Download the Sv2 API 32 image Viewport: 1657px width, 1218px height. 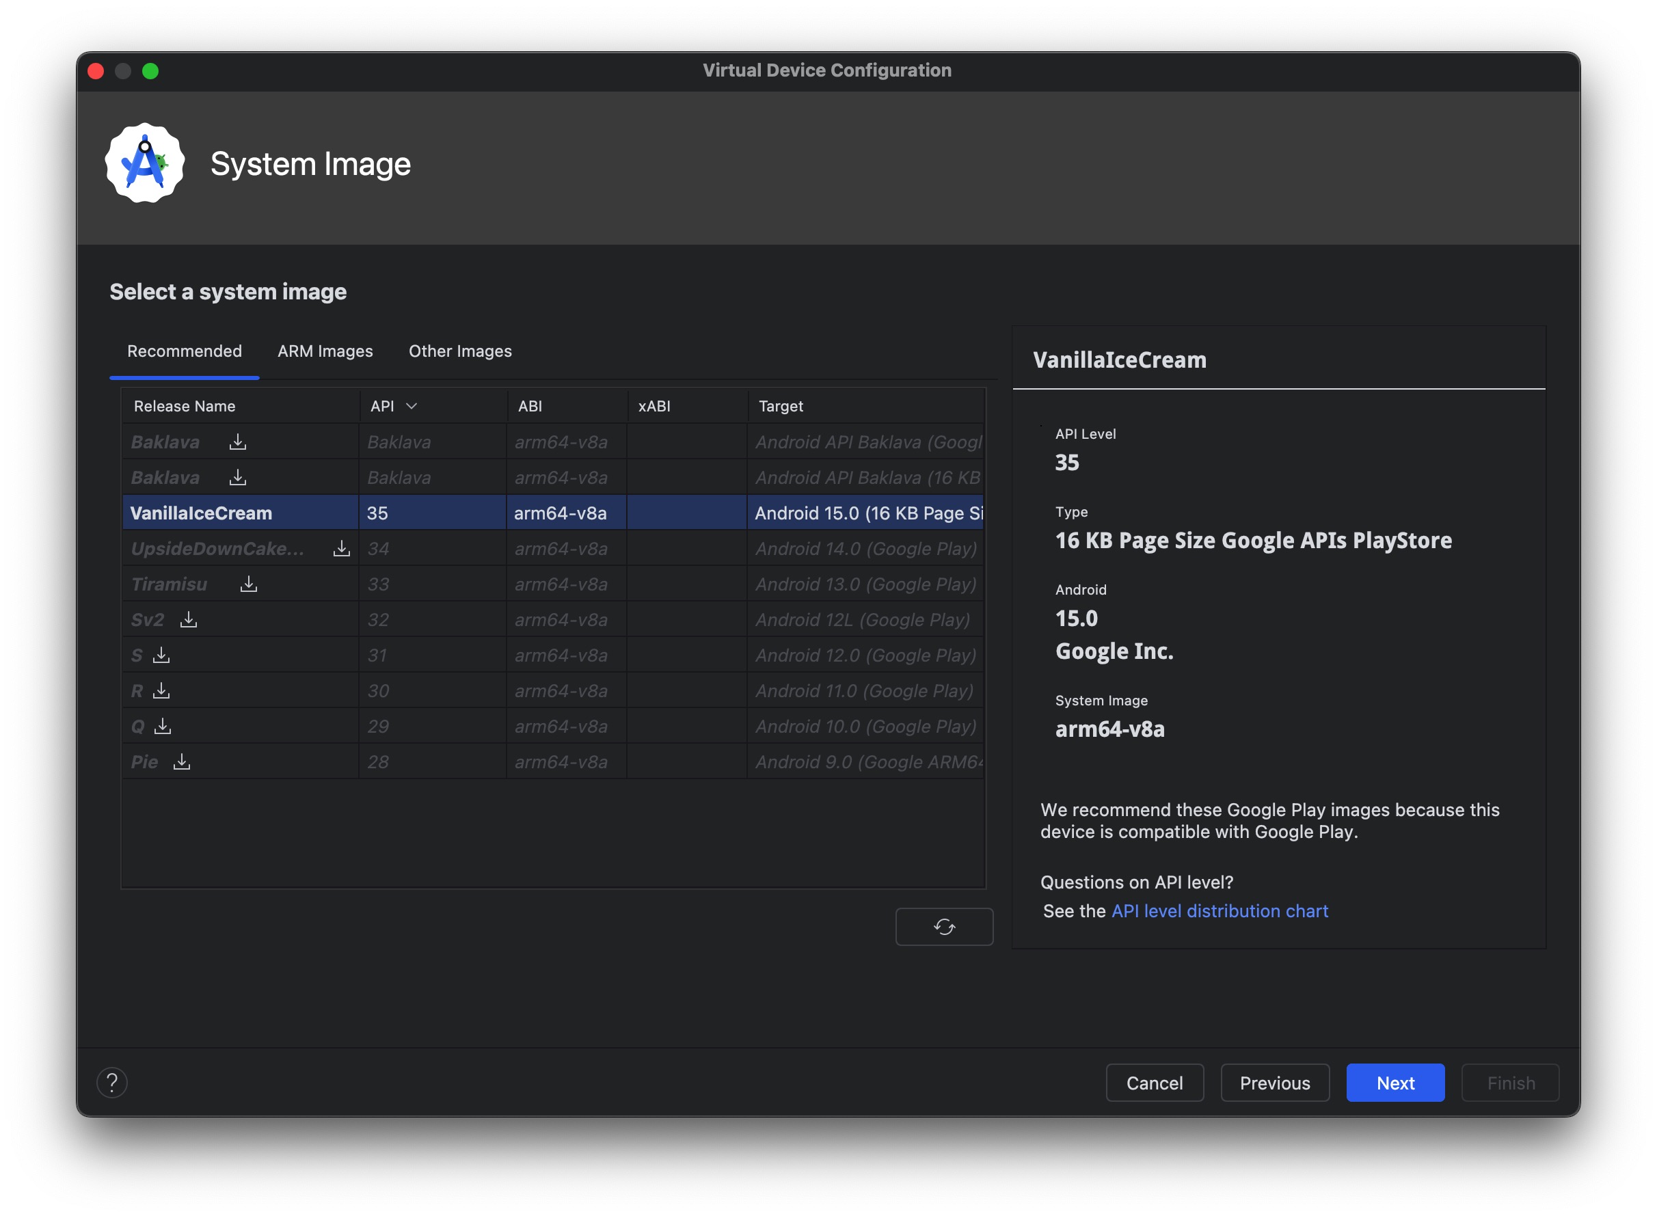coord(189,619)
